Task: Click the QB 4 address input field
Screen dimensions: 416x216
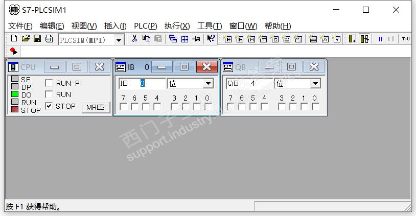Action: point(249,83)
